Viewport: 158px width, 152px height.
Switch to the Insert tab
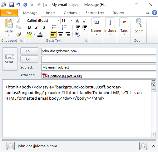[50, 13]
